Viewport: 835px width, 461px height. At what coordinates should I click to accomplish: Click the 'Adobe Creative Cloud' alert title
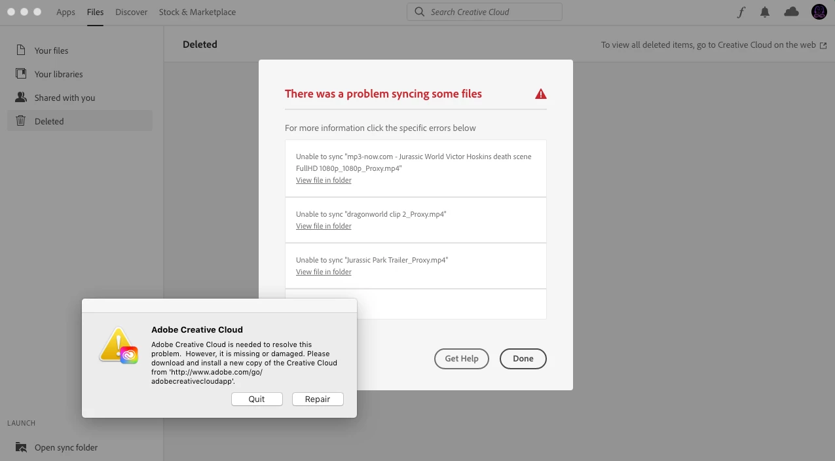click(x=197, y=330)
